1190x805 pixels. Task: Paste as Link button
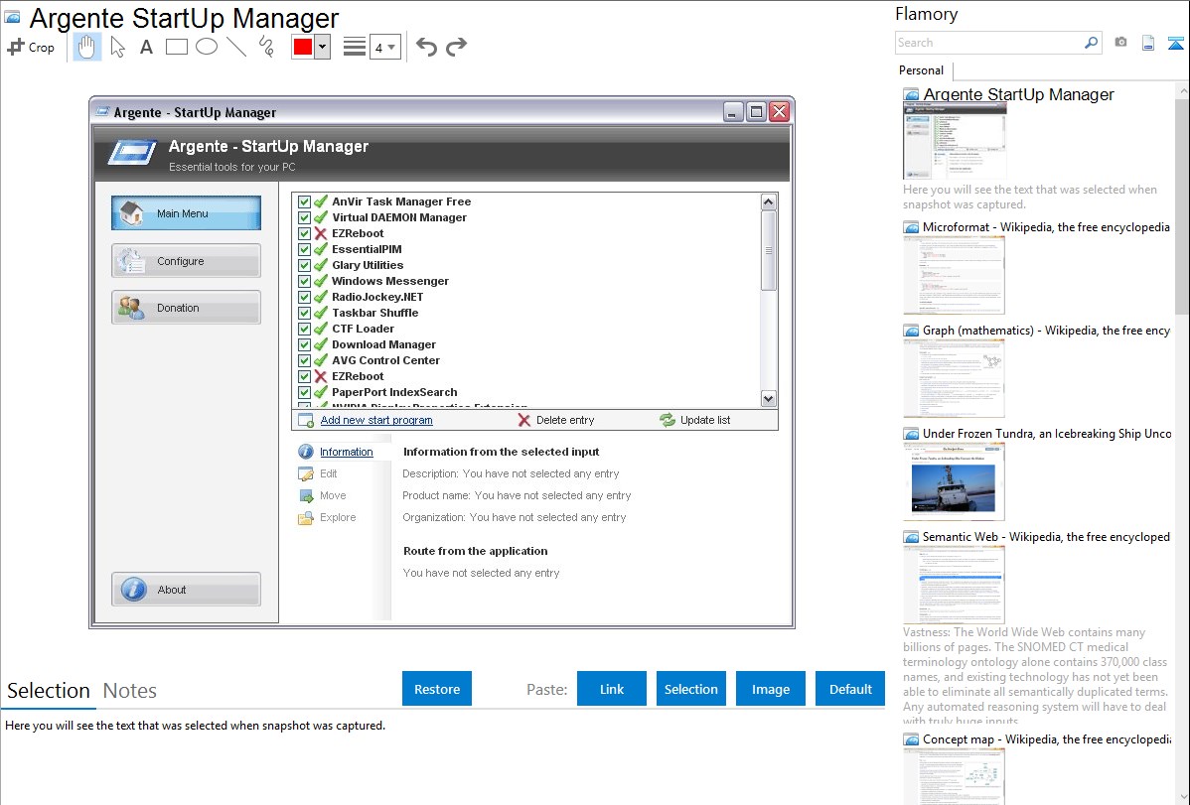(612, 689)
